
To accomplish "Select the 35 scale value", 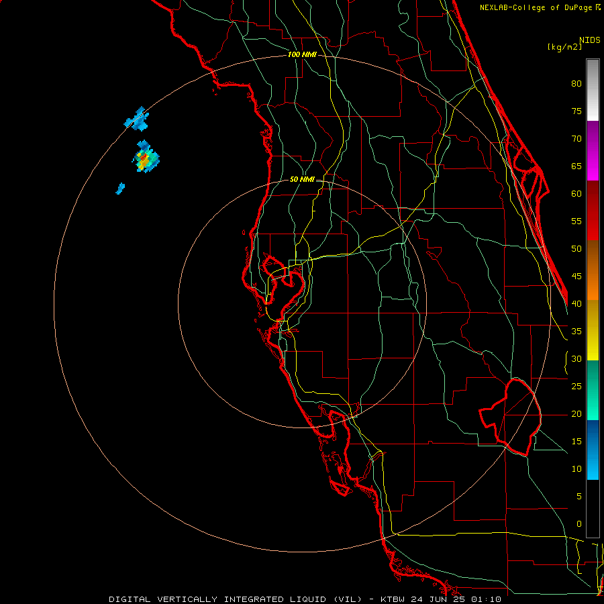I will click(576, 332).
